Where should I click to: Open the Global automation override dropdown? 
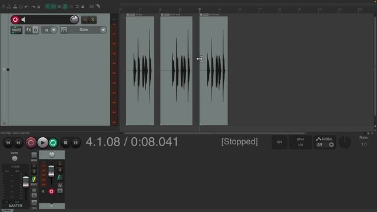(325, 142)
